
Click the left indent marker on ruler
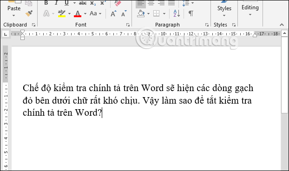click(x=22, y=38)
